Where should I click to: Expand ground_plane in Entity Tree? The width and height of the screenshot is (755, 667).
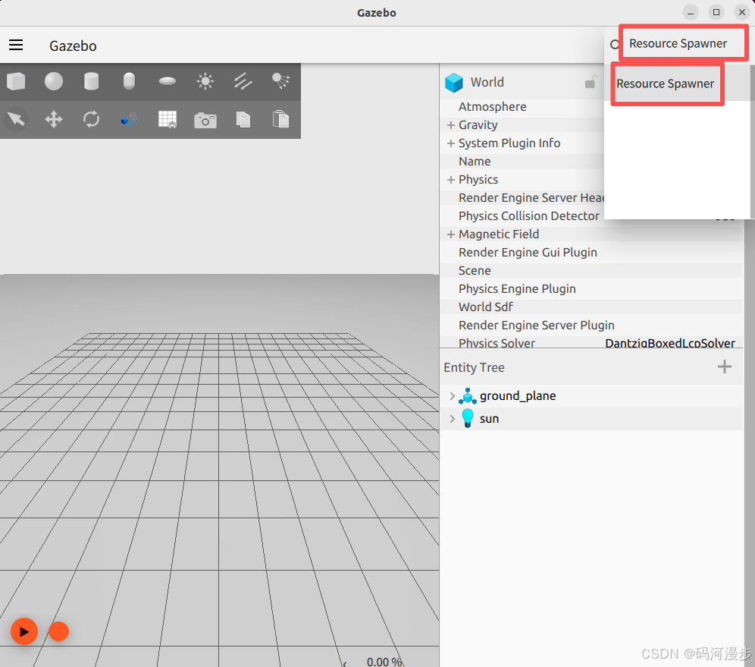[x=452, y=395]
